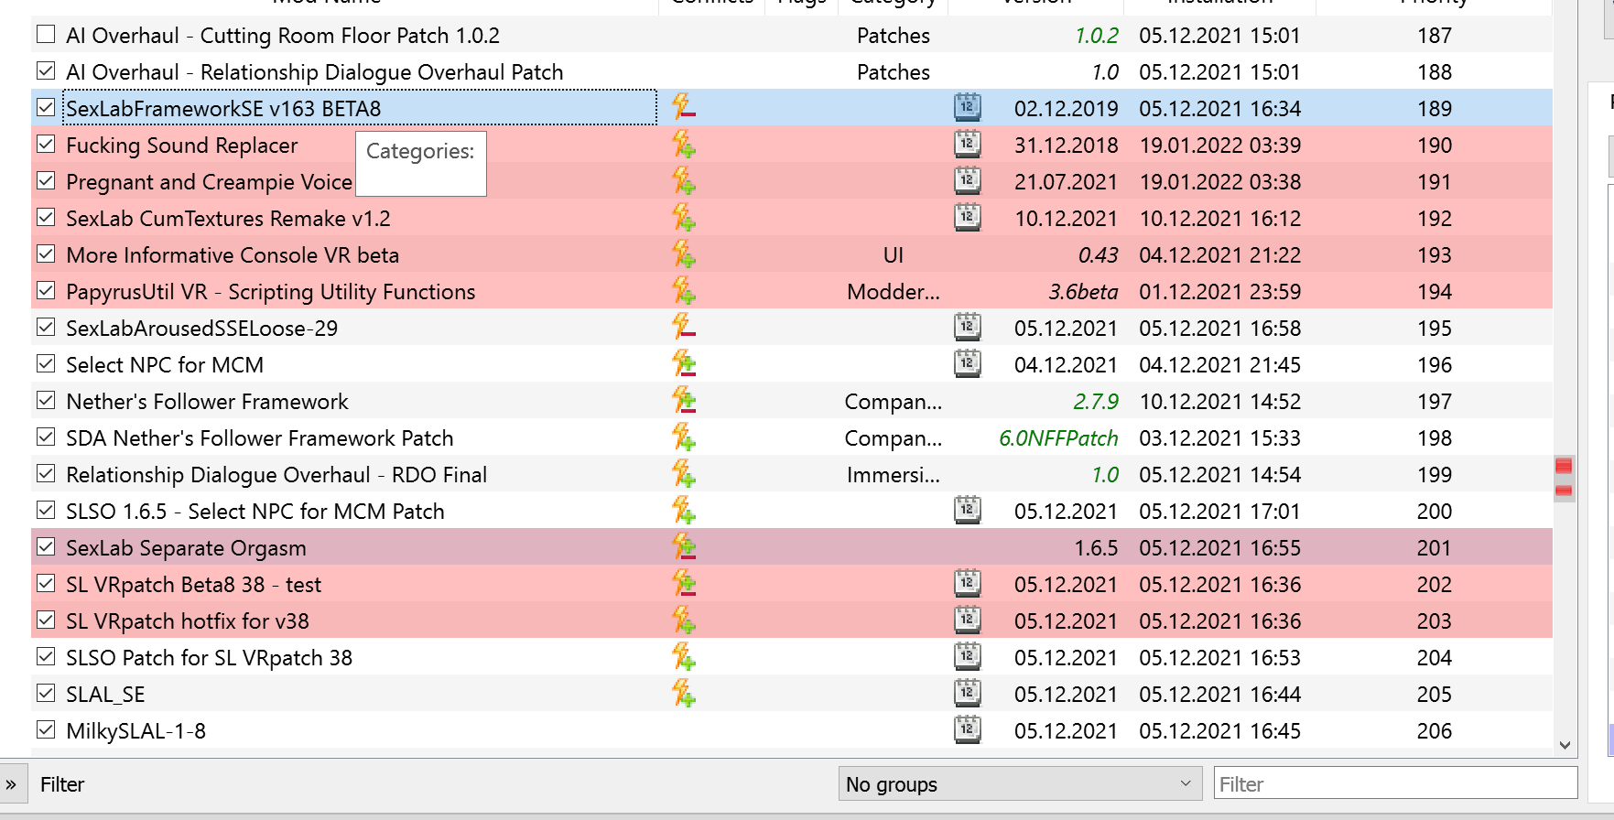
Task: Click conflict icon for Pregnant and Creampie Voice
Action: (x=683, y=181)
